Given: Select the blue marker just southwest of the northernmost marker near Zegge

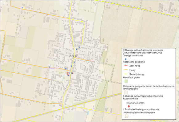Looking at the screenshot, I should click(77, 49).
